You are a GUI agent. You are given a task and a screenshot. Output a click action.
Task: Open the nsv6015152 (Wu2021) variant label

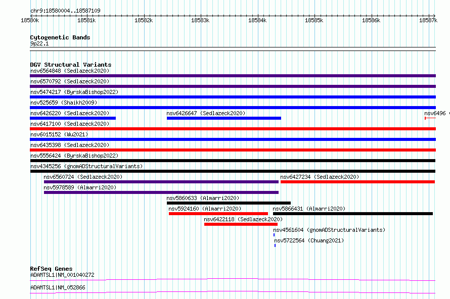[59, 134]
